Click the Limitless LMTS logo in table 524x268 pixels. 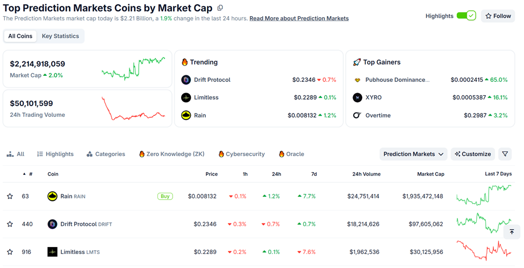coord(52,252)
